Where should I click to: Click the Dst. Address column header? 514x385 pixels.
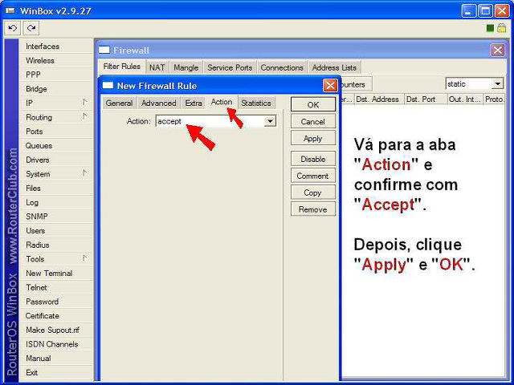[x=379, y=99]
